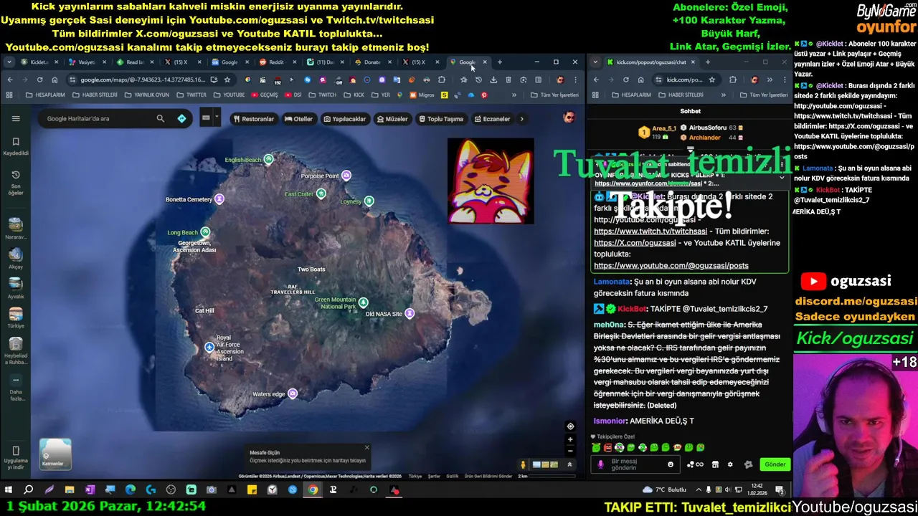Filter map by Oteller
The height and width of the screenshot is (516, 918).
(x=298, y=119)
